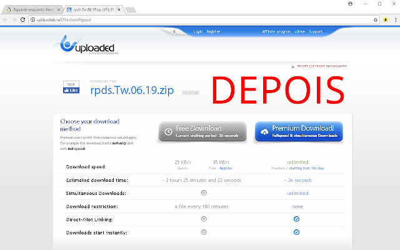400x250 pixels.
Task: Click the Free Download button
Action: point(202,131)
